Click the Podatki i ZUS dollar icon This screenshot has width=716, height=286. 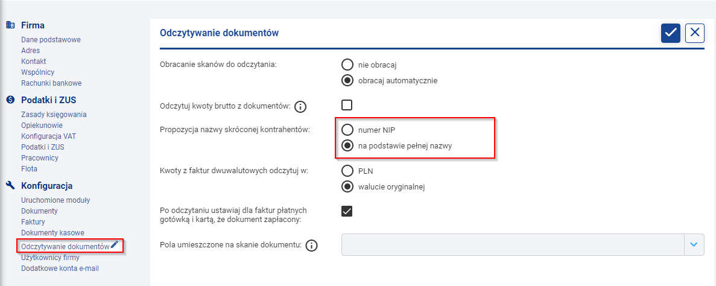(x=10, y=100)
